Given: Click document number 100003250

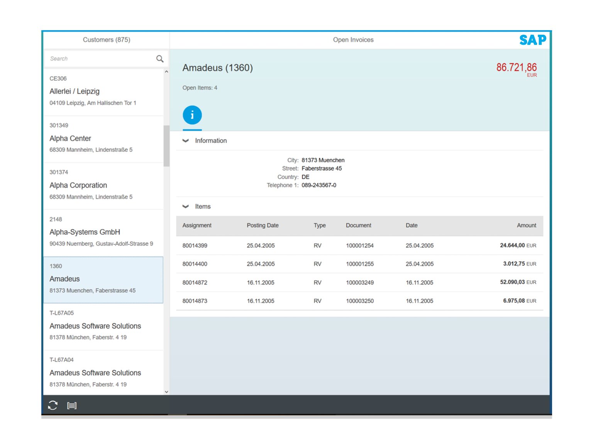Looking at the screenshot, I should click(360, 301).
